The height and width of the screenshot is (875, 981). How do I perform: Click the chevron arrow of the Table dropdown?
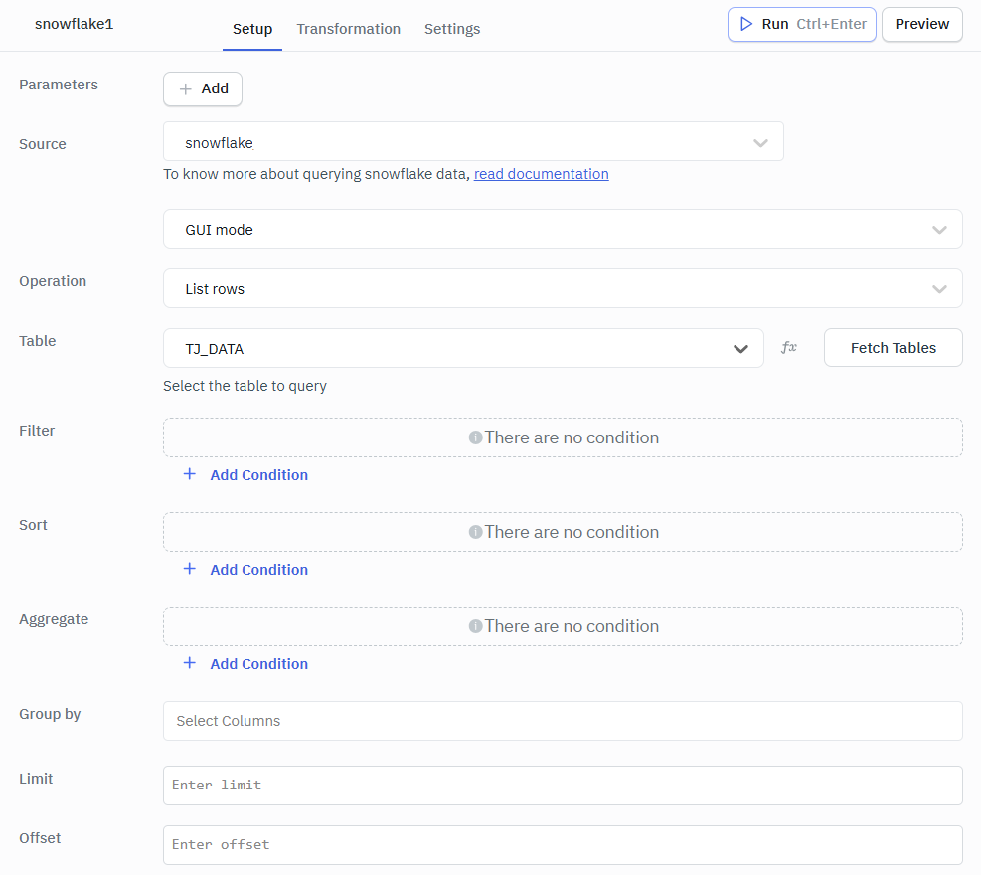740,349
